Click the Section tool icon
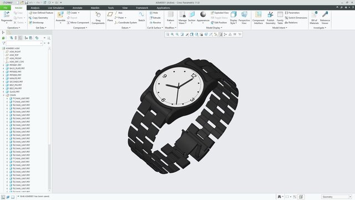 tap(192, 14)
